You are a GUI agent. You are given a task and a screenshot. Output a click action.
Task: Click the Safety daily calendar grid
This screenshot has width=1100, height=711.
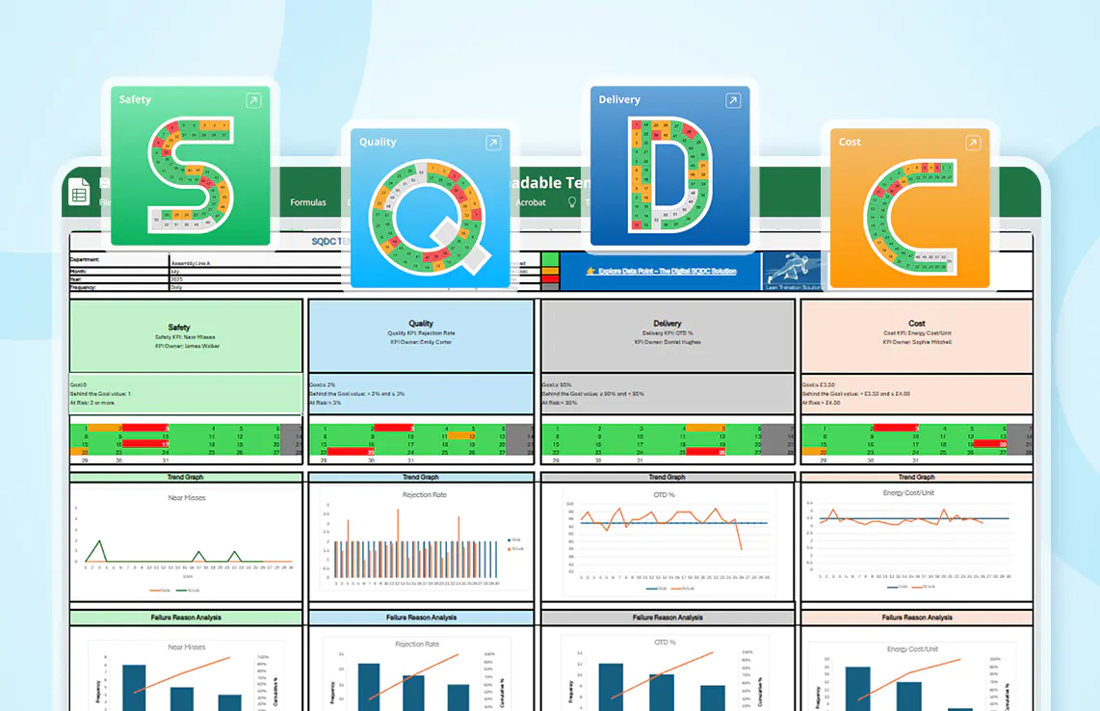[x=186, y=443]
